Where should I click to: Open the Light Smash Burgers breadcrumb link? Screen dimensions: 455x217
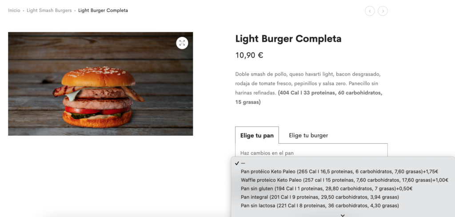[49, 10]
